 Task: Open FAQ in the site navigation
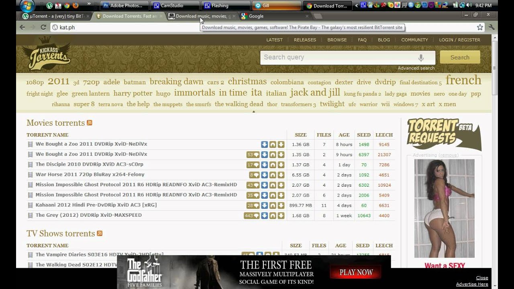pyautogui.click(x=362, y=40)
